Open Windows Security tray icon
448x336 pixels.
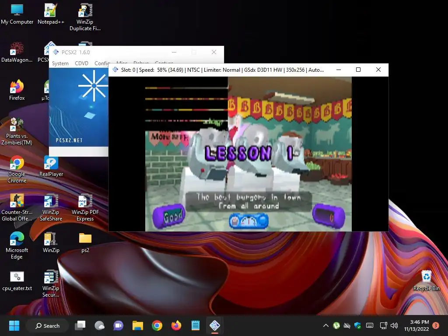(357, 325)
